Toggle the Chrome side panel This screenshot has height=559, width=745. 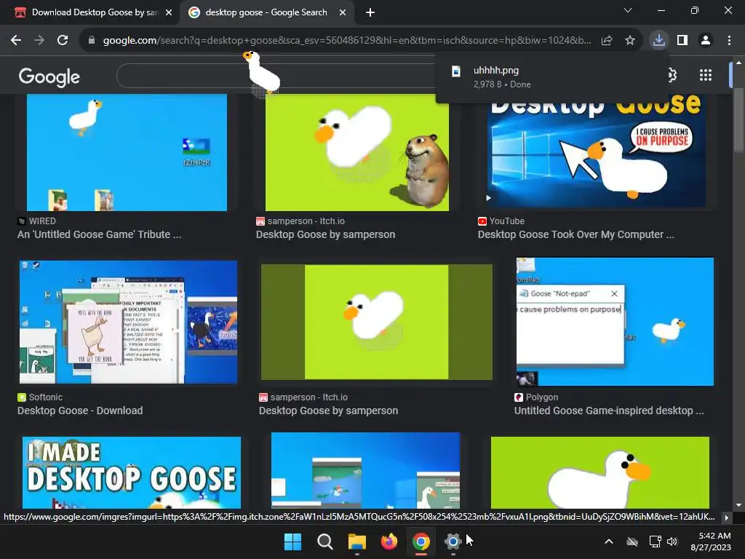682,41
